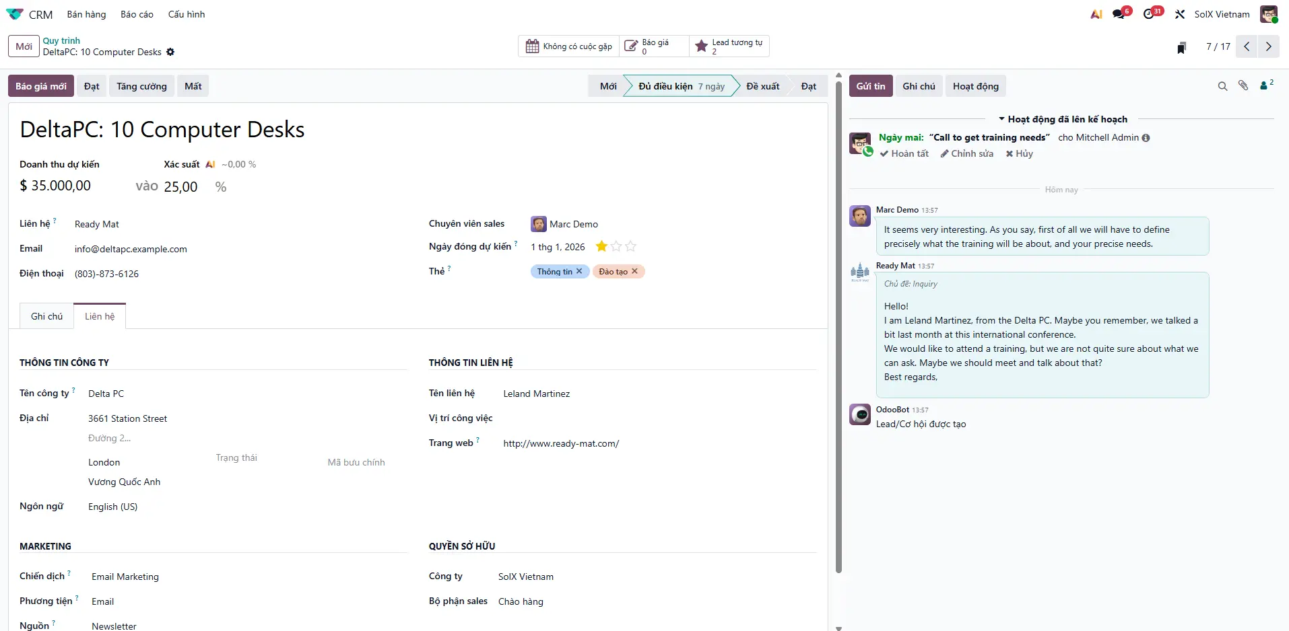Open the followers icon in chatter
This screenshot has height=631, width=1289.
(x=1265, y=85)
